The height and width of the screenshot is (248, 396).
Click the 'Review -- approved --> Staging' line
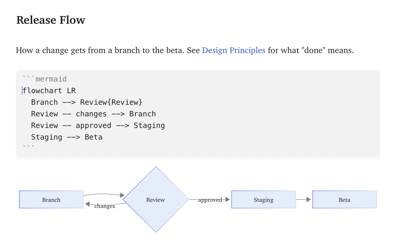coord(98,126)
